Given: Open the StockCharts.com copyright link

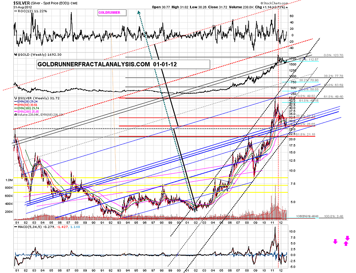Looking at the screenshot, I should tap(274, 3).
